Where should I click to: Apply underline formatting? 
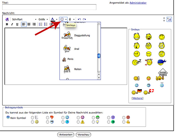[17, 24]
